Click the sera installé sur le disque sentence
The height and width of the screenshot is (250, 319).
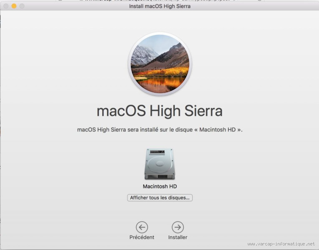[160, 130]
